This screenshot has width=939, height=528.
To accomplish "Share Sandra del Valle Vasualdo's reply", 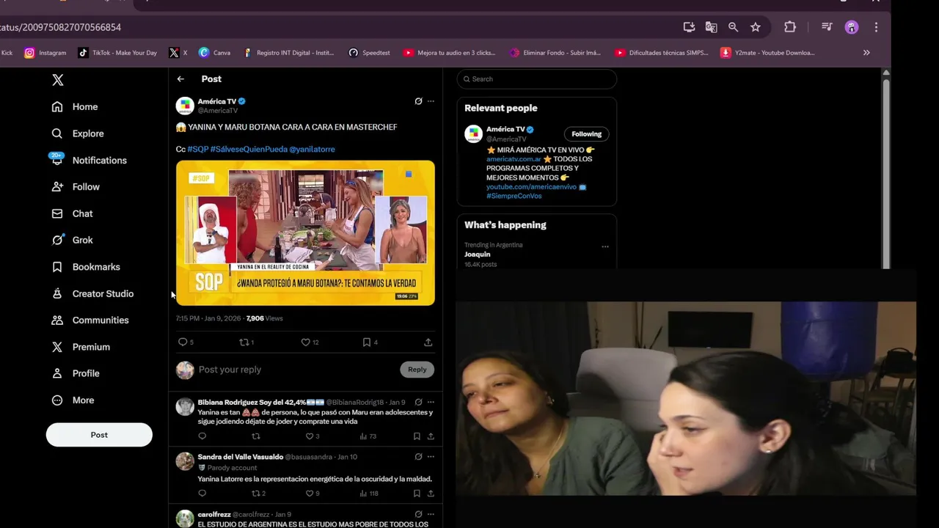I will point(431,494).
